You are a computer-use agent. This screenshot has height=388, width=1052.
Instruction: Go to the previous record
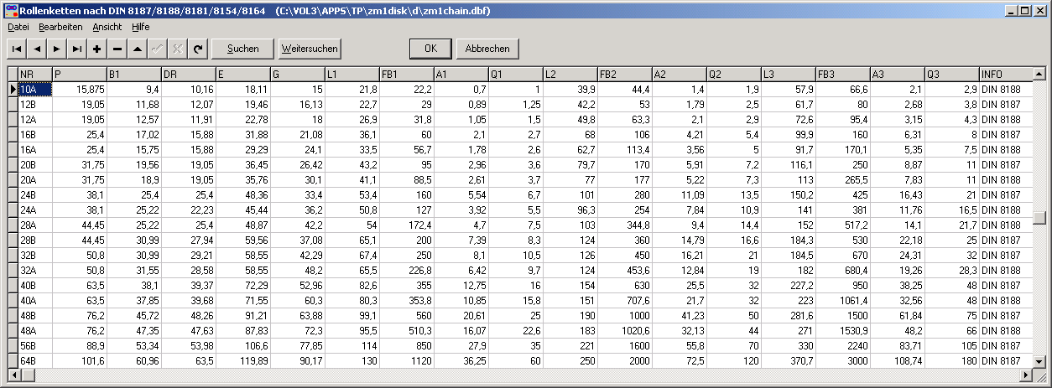point(37,49)
